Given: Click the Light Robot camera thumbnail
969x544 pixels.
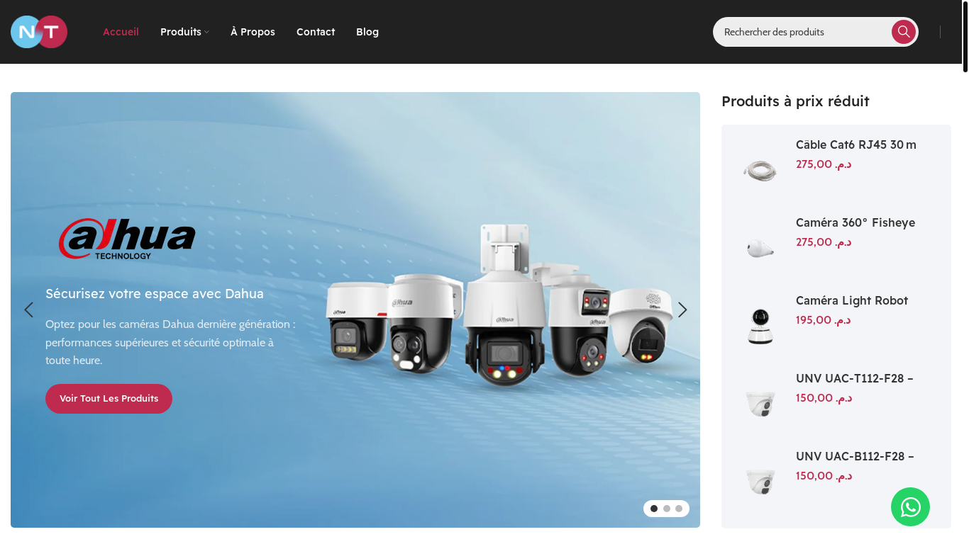Looking at the screenshot, I should pyautogui.click(x=760, y=327).
